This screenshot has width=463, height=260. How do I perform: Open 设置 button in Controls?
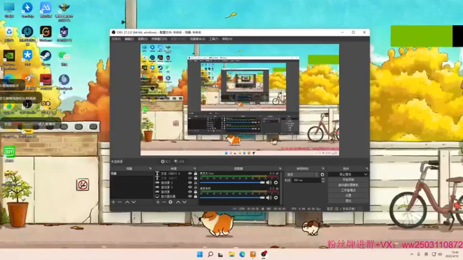point(348,196)
